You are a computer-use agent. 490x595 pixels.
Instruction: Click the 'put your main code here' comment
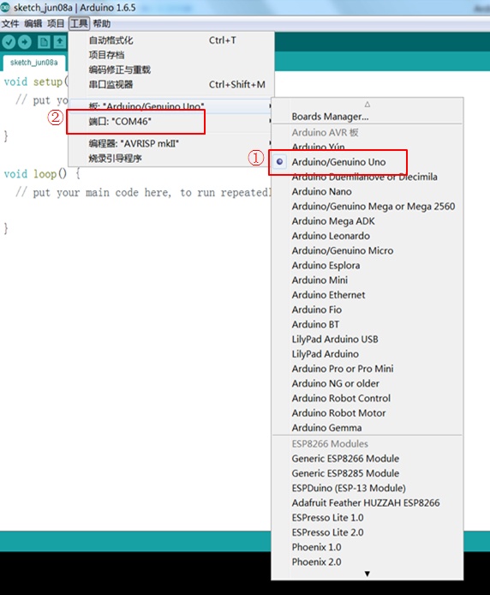[143, 193]
